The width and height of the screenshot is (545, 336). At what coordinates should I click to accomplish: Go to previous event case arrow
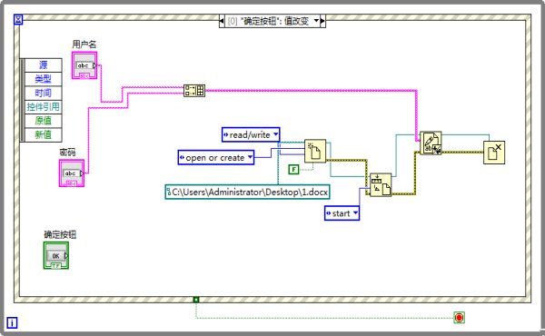pyautogui.click(x=222, y=21)
